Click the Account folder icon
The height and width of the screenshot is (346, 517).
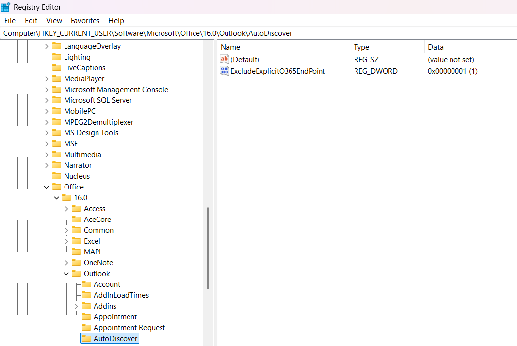pyautogui.click(x=86, y=284)
